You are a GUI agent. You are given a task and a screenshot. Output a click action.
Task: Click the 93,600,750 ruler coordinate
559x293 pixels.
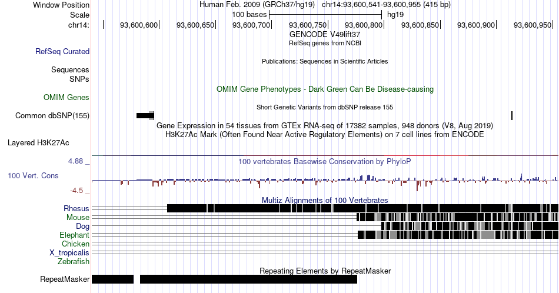click(x=308, y=25)
